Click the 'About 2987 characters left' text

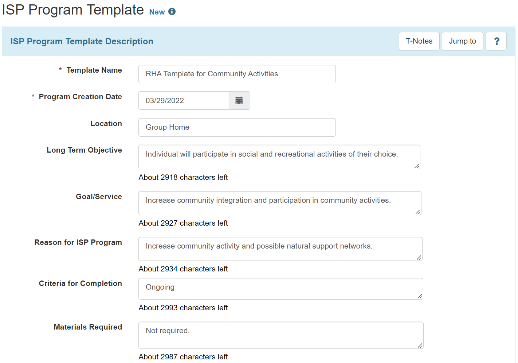(183, 357)
